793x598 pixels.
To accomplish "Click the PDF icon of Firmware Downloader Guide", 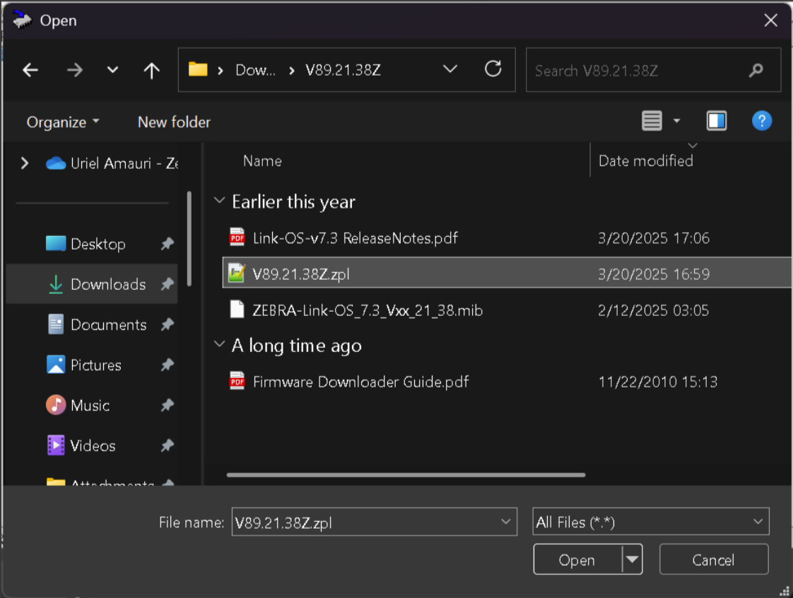I will pos(237,381).
